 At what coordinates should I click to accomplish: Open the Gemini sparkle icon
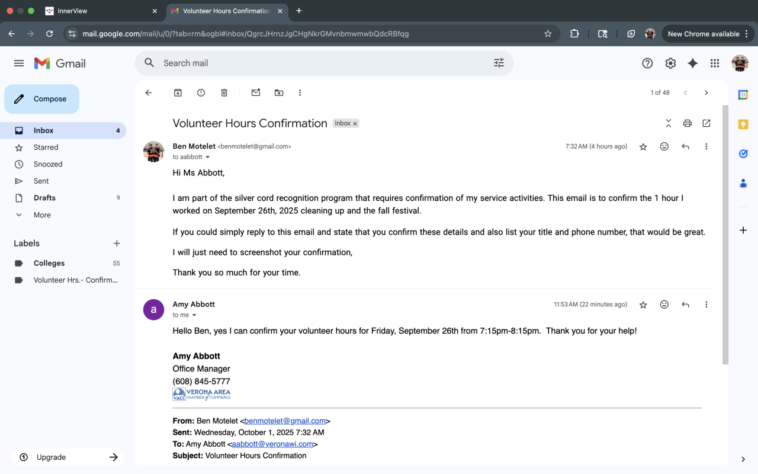point(692,63)
